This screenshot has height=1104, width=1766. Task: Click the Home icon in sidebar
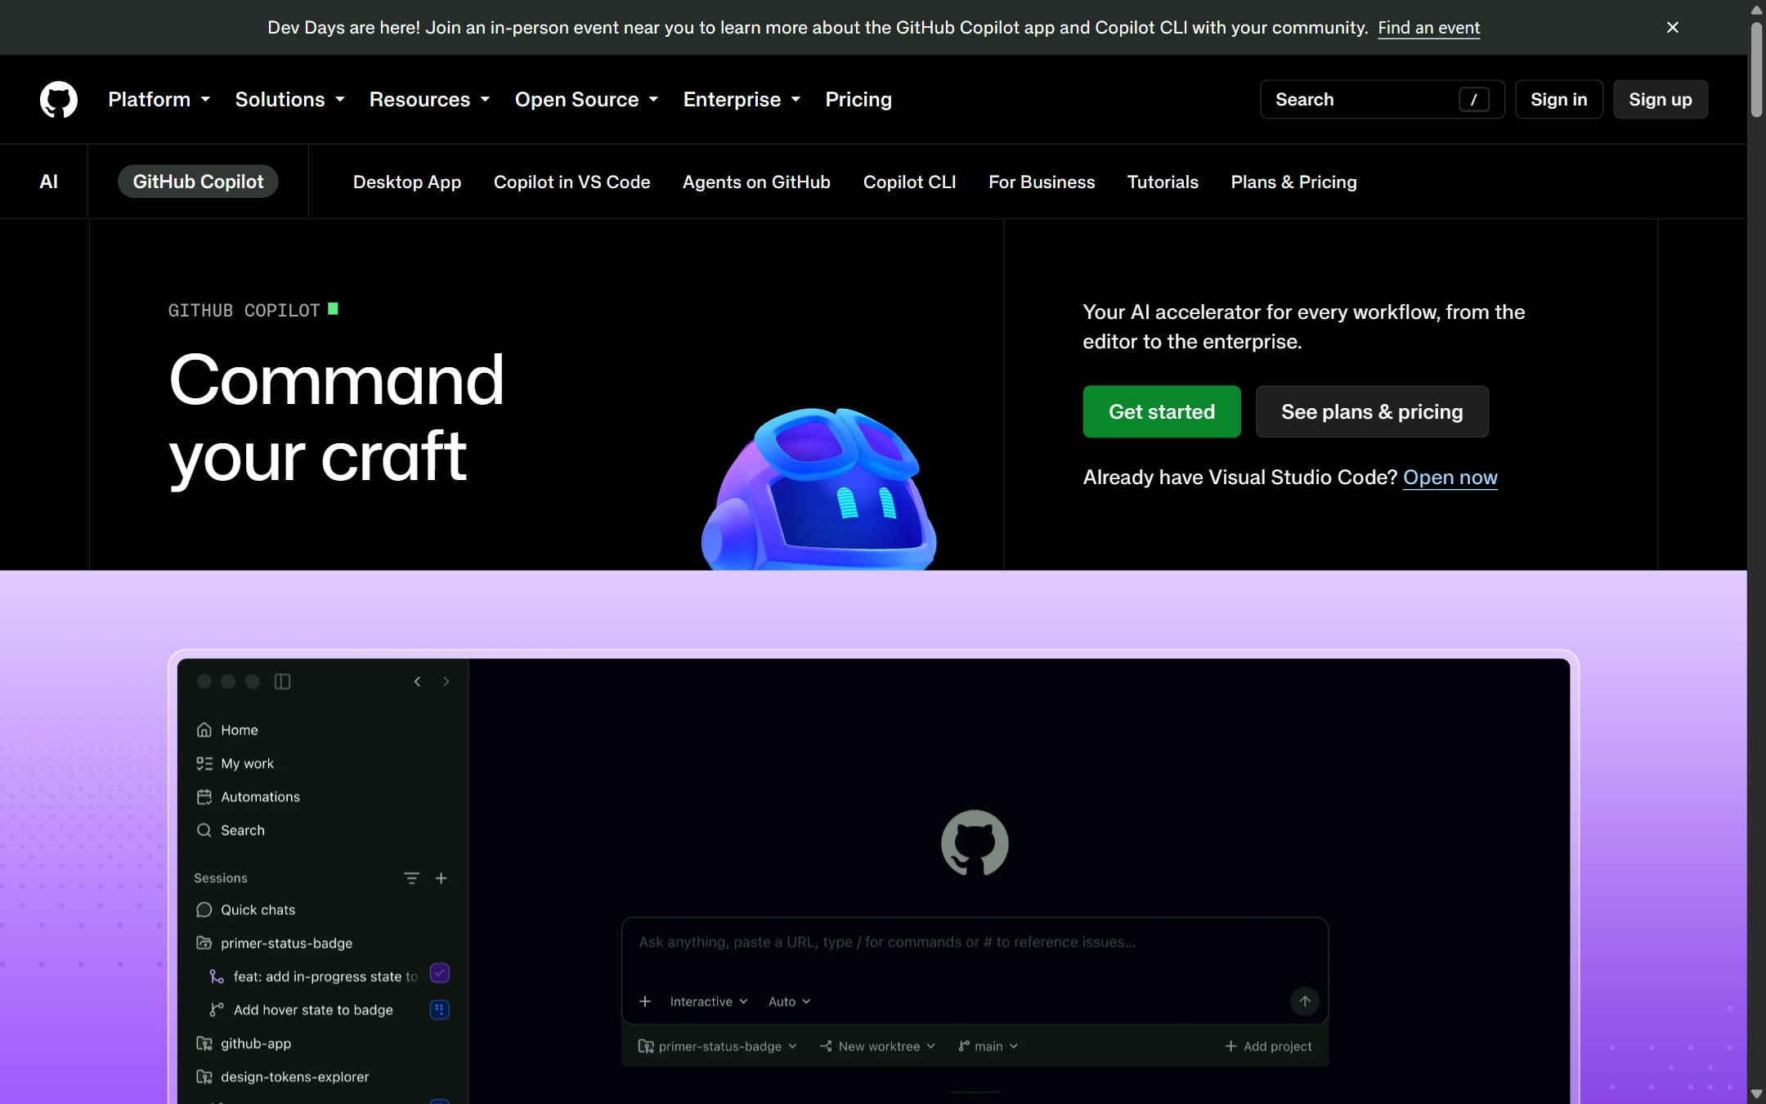[x=204, y=729]
